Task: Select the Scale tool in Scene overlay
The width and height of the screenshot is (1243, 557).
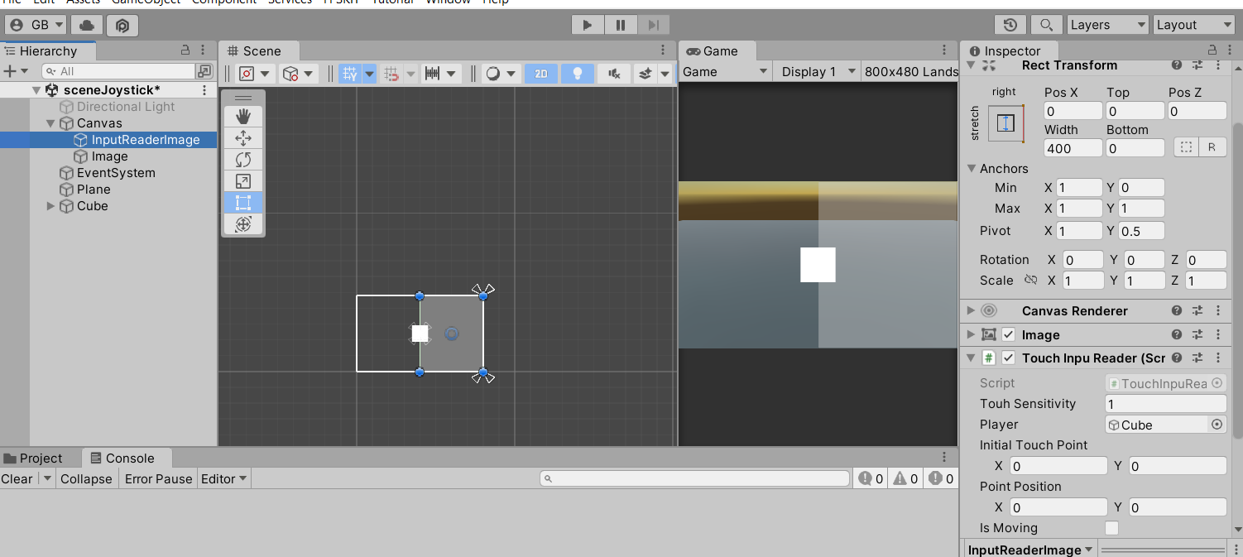Action: 243,181
